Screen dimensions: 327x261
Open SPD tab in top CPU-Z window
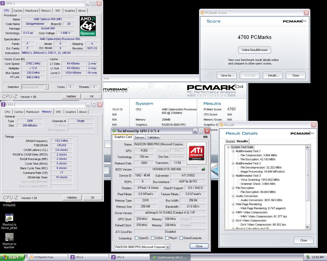pos(58,11)
